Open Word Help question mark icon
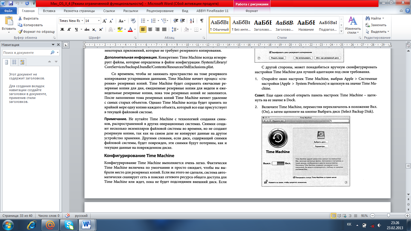This screenshot has height=231, width=411. [x=407, y=11]
